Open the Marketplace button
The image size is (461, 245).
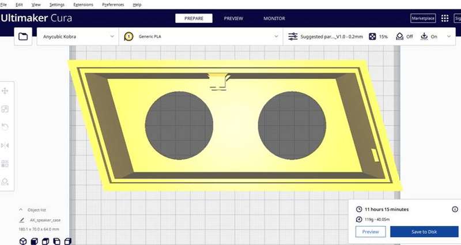[x=423, y=18]
